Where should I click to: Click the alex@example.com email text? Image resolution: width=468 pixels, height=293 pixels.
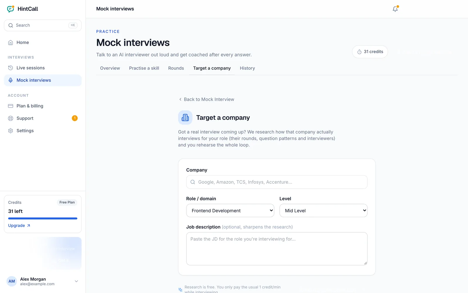pyautogui.click(x=37, y=284)
